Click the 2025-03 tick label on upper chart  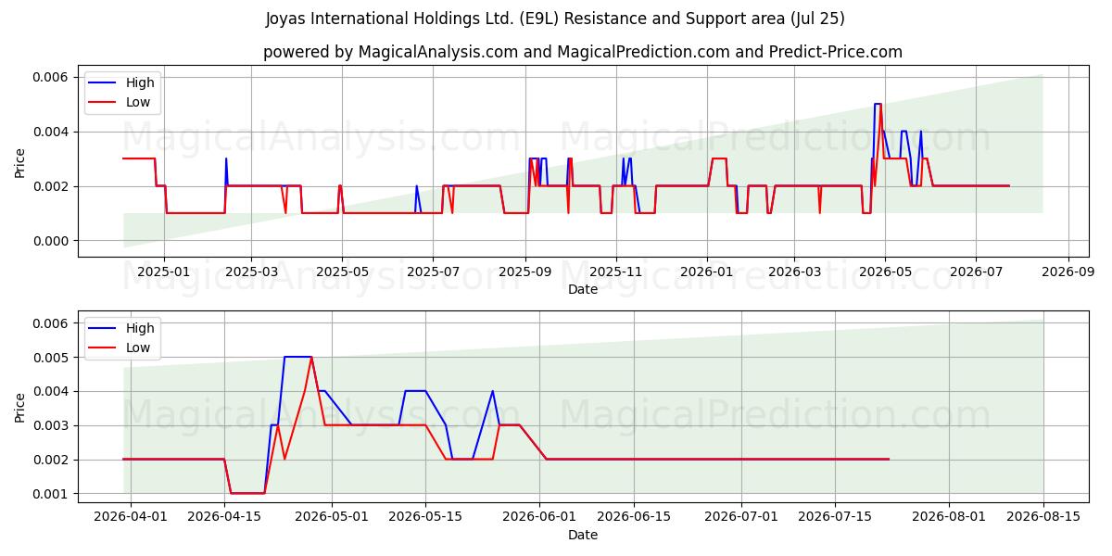pyautogui.click(x=252, y=272)
